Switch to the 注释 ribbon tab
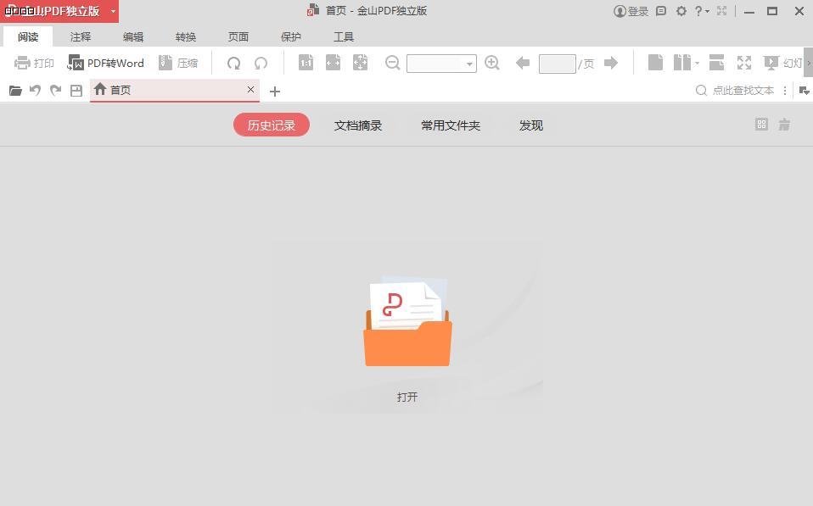813x506 pixels. tap(81, 36)
